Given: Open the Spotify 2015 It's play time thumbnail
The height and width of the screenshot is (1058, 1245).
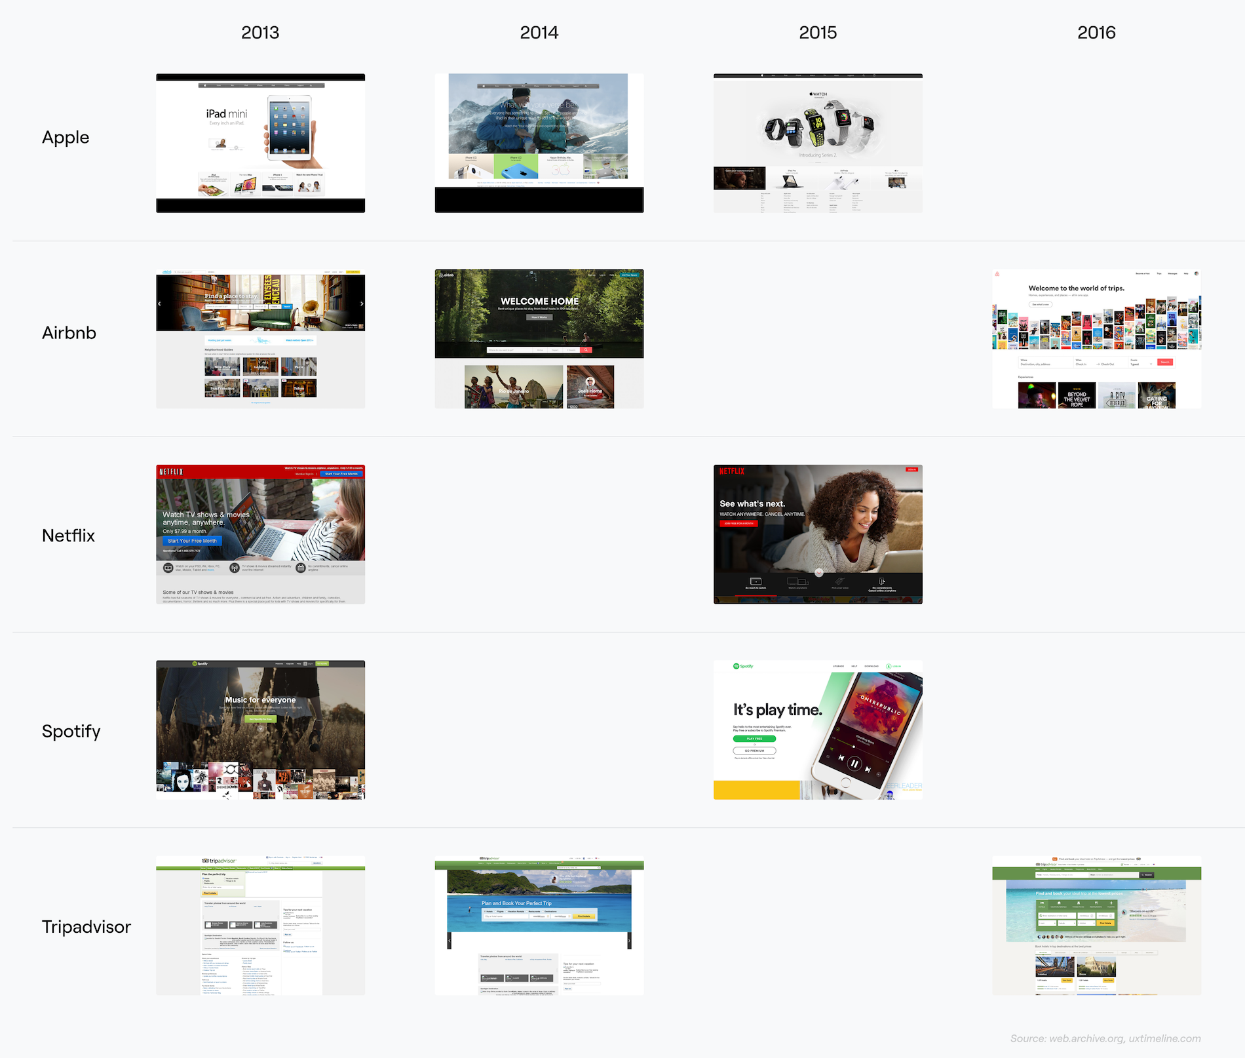Looking at the screenshot, I should click(x=818, y=730).
